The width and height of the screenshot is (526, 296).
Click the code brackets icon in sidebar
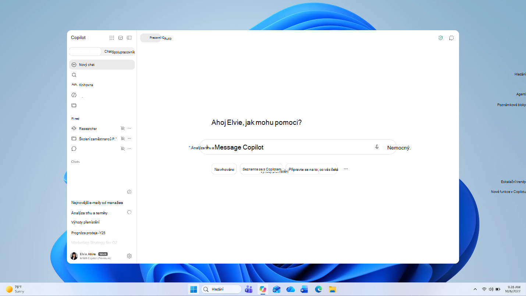74,95
